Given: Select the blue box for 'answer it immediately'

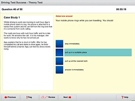Looking at the screenshot, I should 59,70.
